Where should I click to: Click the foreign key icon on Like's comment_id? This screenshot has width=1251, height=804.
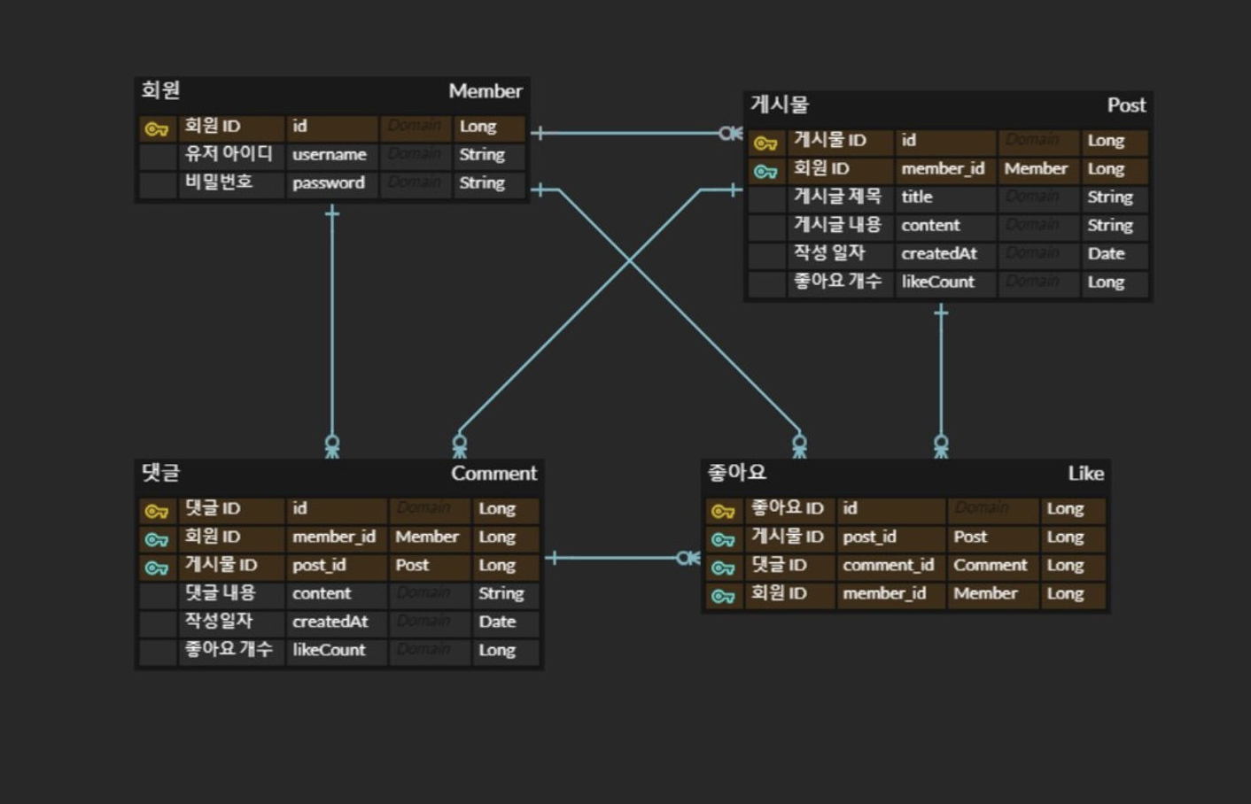tap(725, 565)
